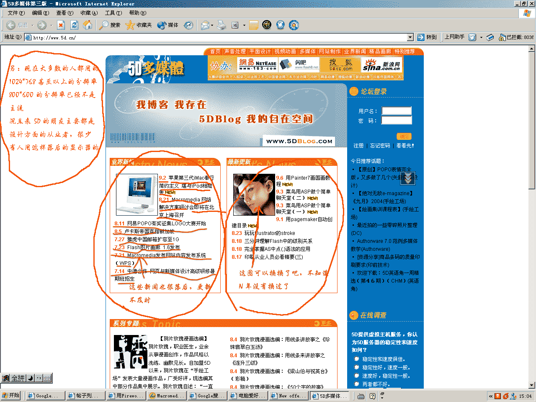Click the Mail envelope toolbar icon
Screen dimensions: 536x402
tap(205, 25)
